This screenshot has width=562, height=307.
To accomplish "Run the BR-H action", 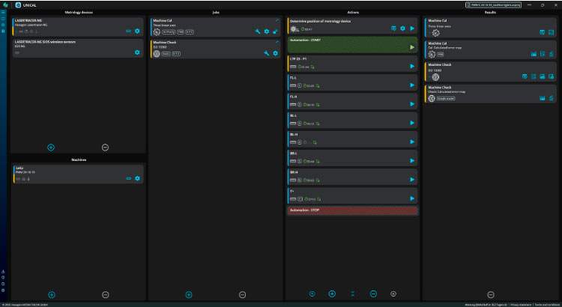I will point(412,180).
